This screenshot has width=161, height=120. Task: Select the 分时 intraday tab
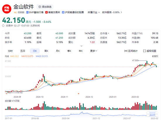click(x=10, y=51)
